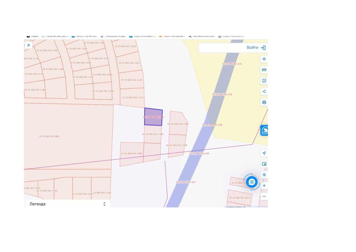This screenshot has height=252, width=356.
Task: Click parcel label 33:15:001702:1196
Action: pos(80,63)
